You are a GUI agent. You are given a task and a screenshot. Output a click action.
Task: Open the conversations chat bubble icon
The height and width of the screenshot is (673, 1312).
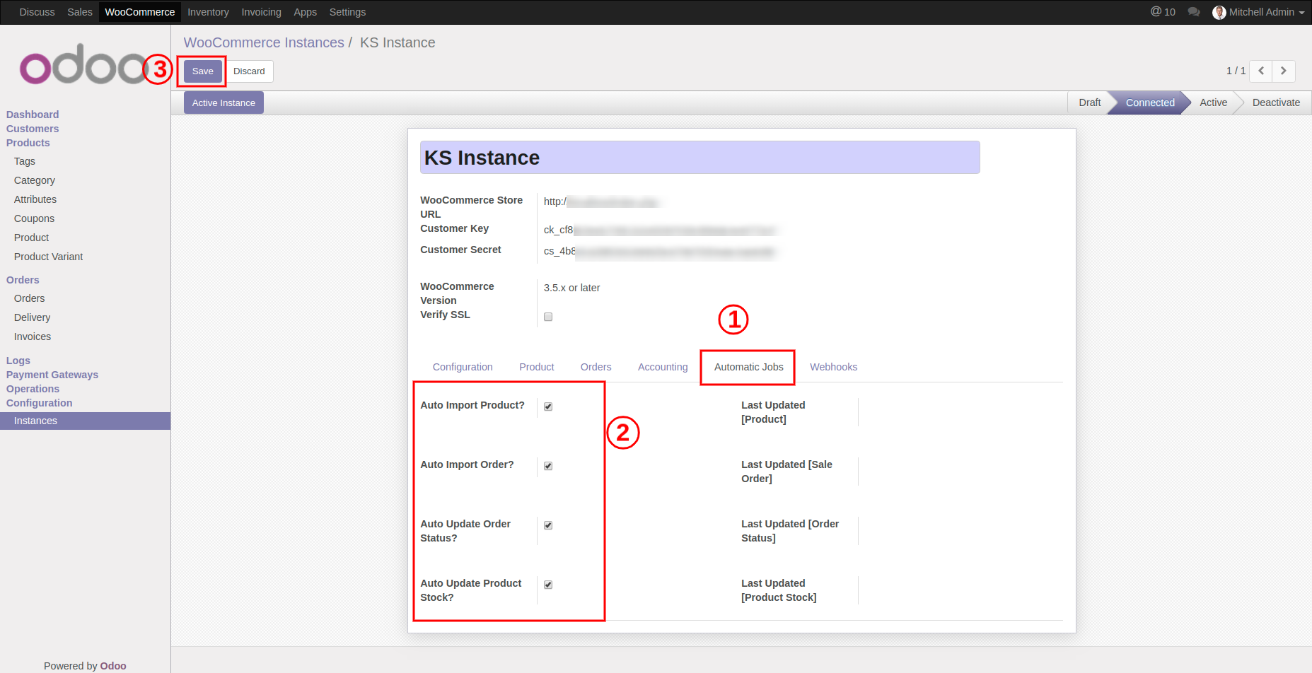pos(1194,12)
